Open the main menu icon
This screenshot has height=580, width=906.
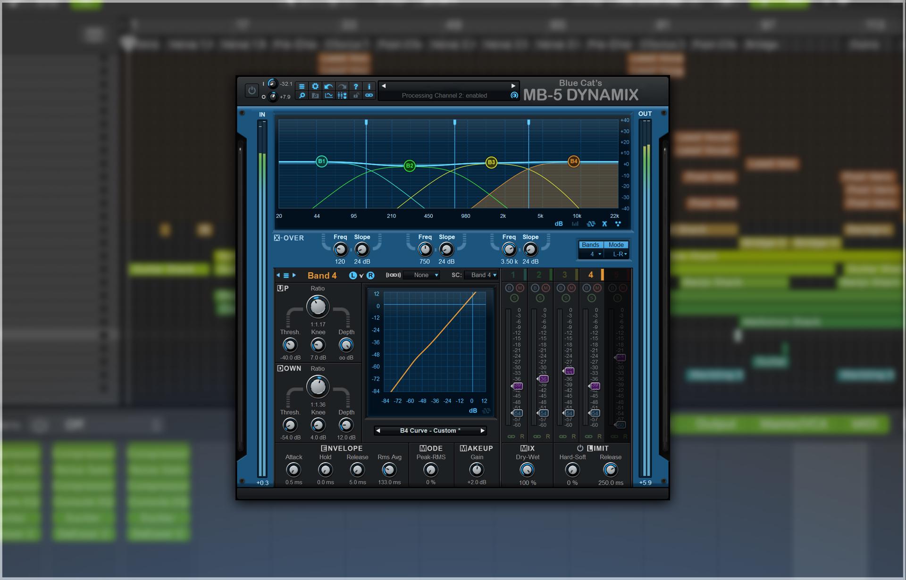click(302, 86)
